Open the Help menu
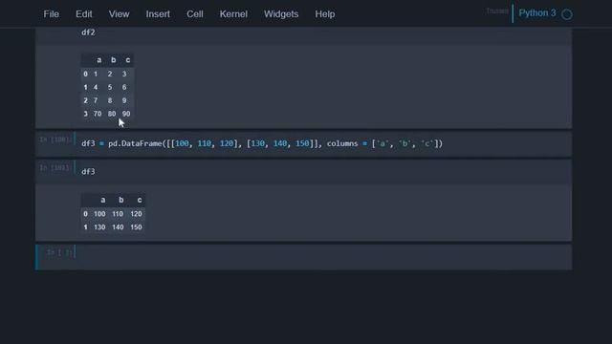The width and height of the screenshot is (612, 344). (x=325, y=14)
